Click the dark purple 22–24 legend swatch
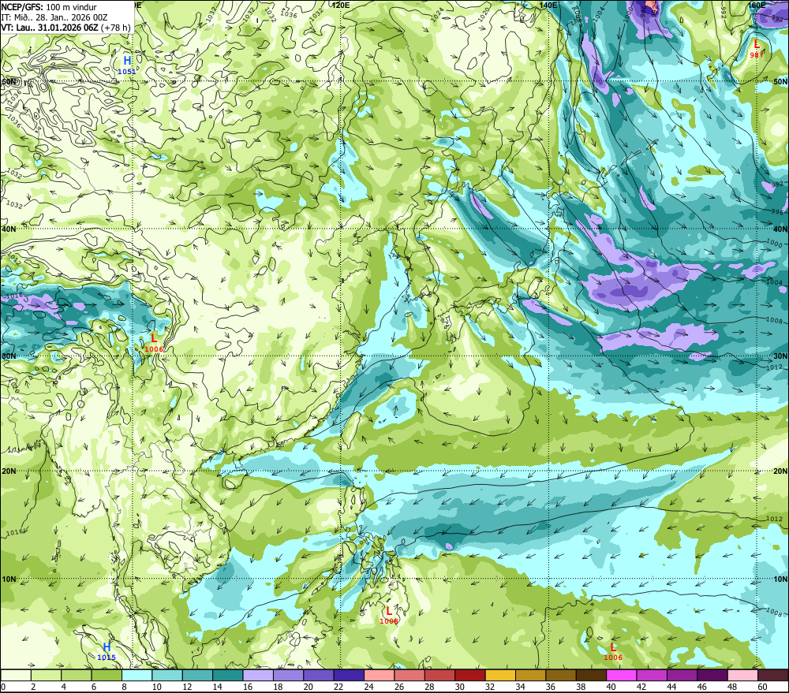 click(x=349, y=676)
